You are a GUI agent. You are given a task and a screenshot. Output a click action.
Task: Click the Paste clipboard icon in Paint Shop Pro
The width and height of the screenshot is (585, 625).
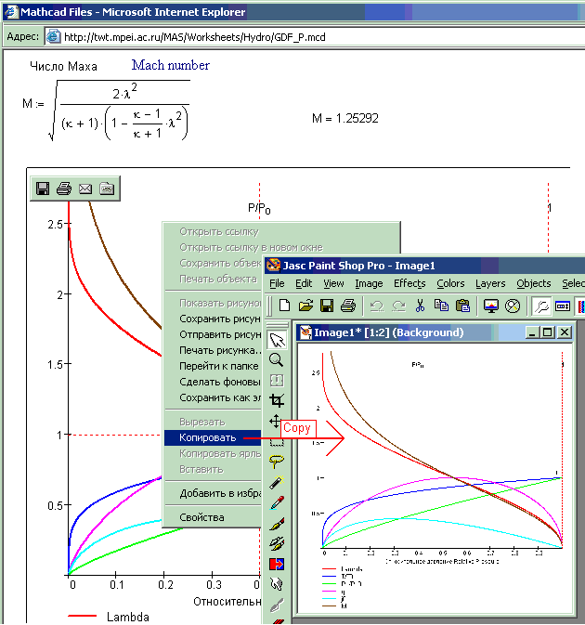462,306
